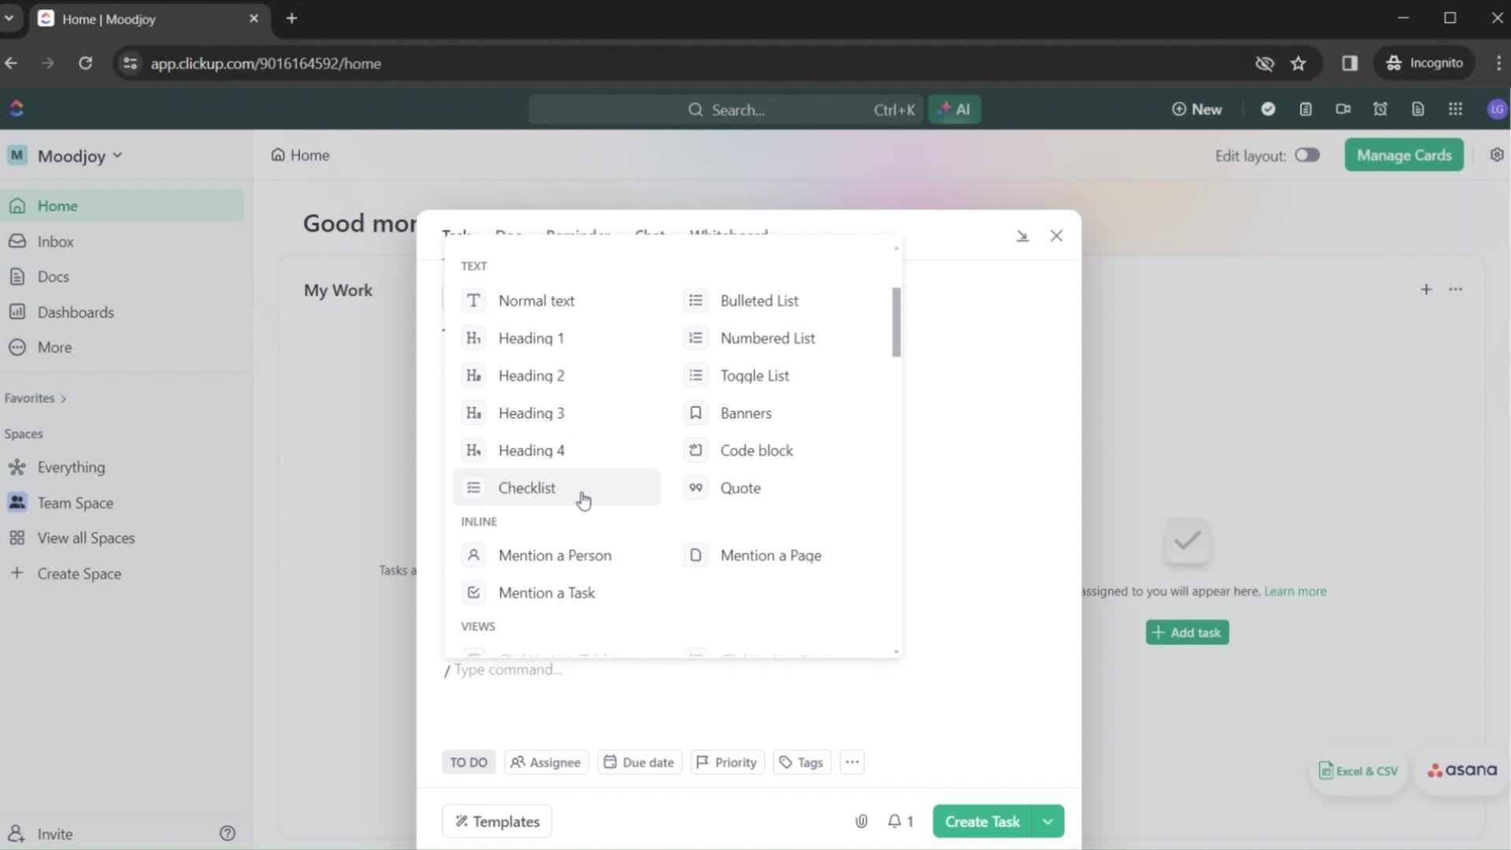This screenshot has width=1511, height=850.
Task: Select Mention a Page inline element
Action: pos(770,554)
